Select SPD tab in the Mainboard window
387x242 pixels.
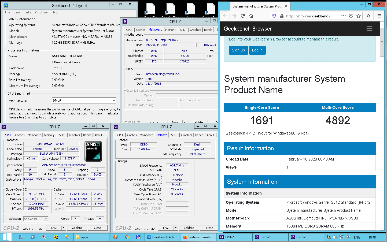point(183,30)
